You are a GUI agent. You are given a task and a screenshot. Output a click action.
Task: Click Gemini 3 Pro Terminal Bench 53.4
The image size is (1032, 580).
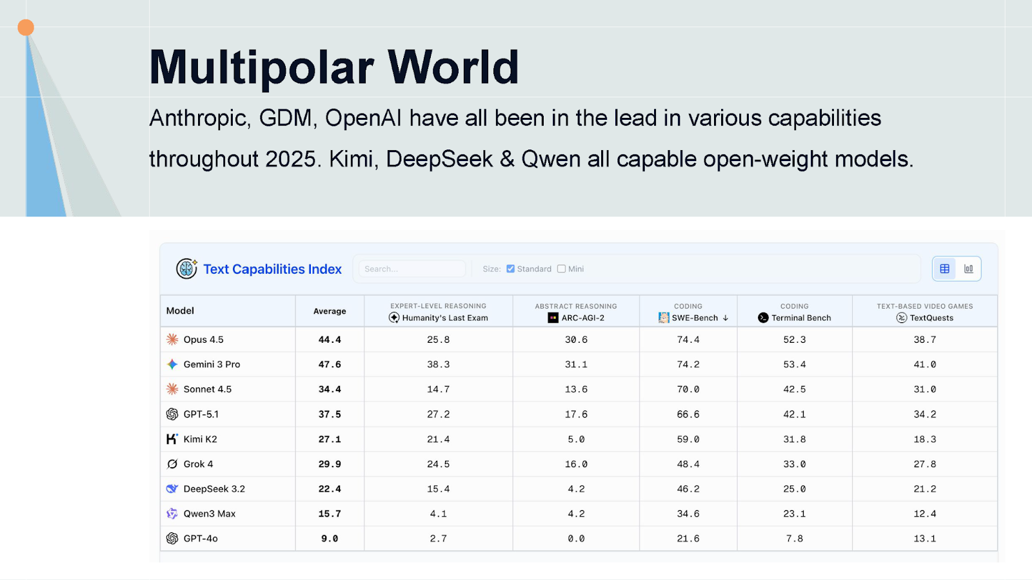[795, 364]
